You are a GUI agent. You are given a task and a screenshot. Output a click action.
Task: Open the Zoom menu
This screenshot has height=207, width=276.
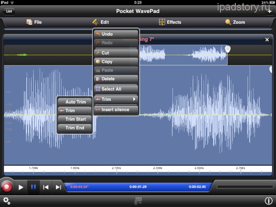click(235, 22)
